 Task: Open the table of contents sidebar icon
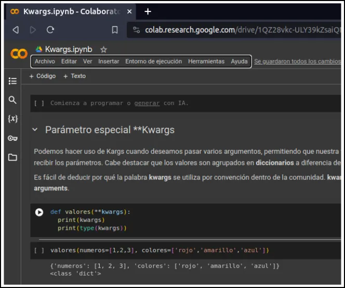12,81
